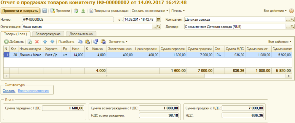295x123 pixels.
Task: Open the Печать dropdown menu
Action: click(178, 11)
